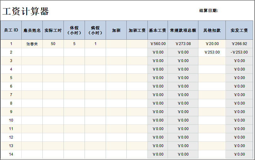The width and height of the screenshot is (255, 160).
Task: Click employee ID cell 10
Action: pos(11,120)
